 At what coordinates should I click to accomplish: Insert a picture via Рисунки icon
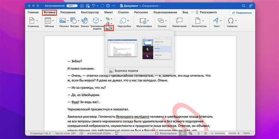coord(62,21)
